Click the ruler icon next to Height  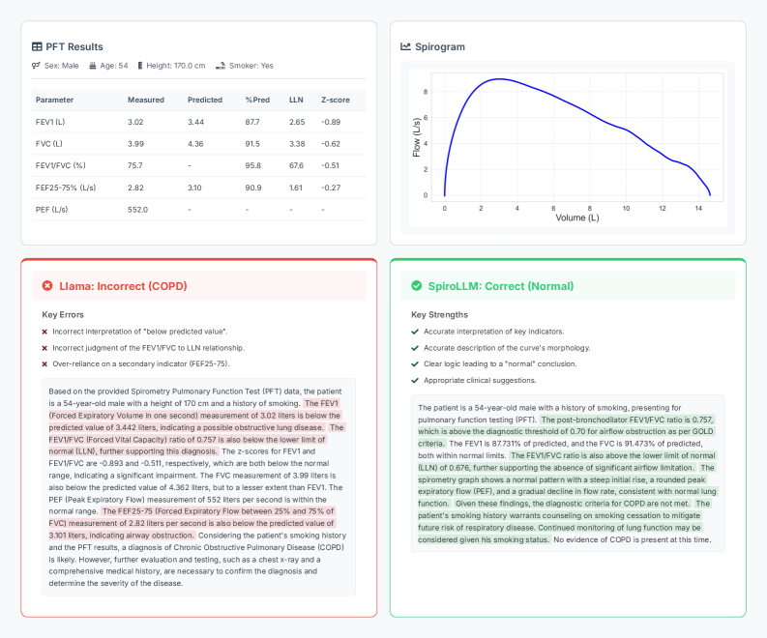tap(140, 66)
